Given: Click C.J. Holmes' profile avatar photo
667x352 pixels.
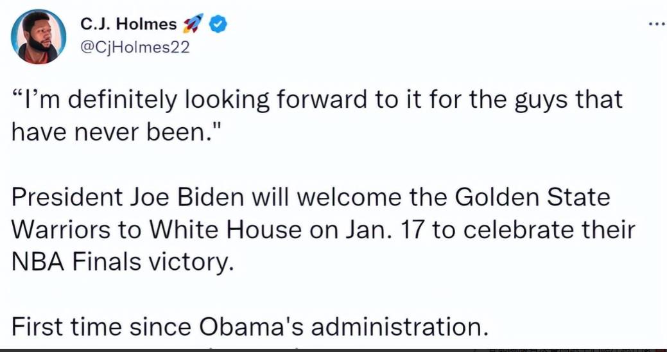Looking at the screenshot, I should pyautogui.click(x=39, y=37).
